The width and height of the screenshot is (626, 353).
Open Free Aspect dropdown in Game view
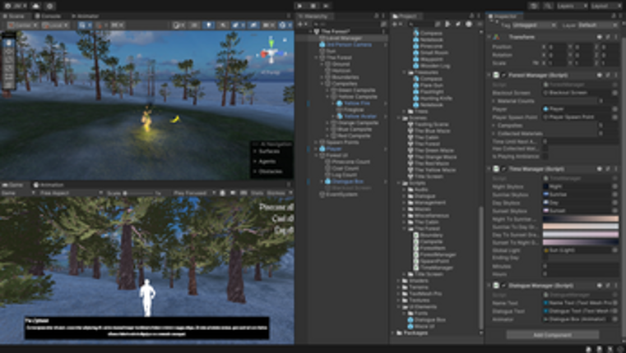(x=71, y=193)
